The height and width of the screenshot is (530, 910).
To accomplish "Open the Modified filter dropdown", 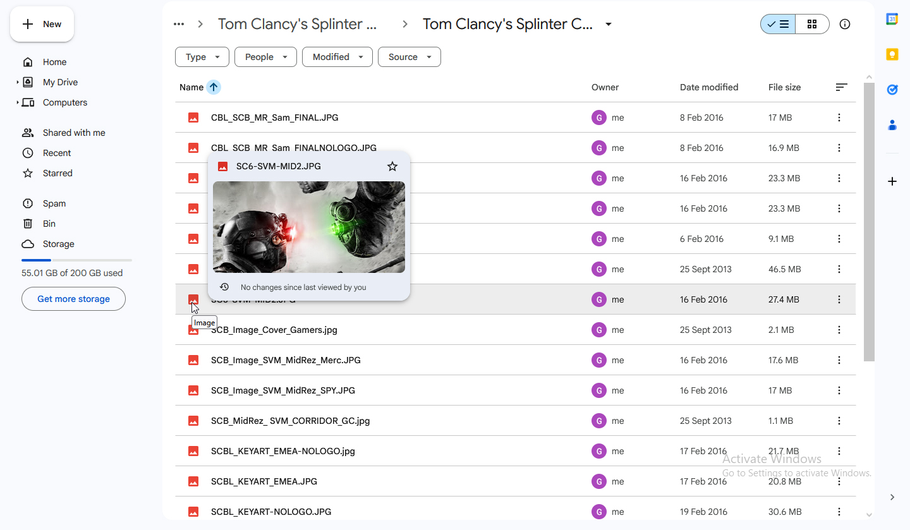I will (337, 57).
